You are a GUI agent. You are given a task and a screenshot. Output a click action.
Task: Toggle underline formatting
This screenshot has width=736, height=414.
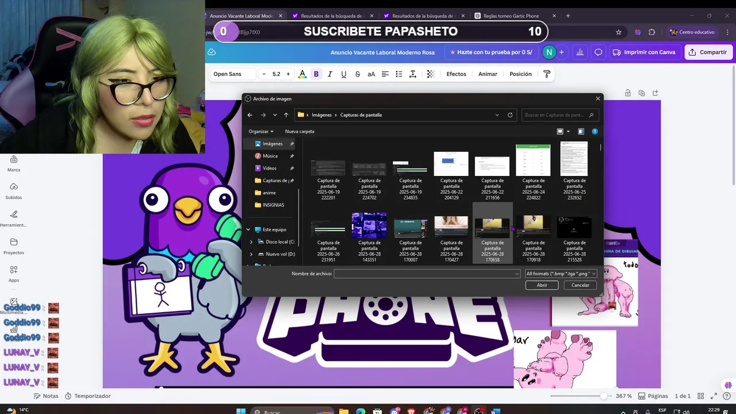pos(344,74)
